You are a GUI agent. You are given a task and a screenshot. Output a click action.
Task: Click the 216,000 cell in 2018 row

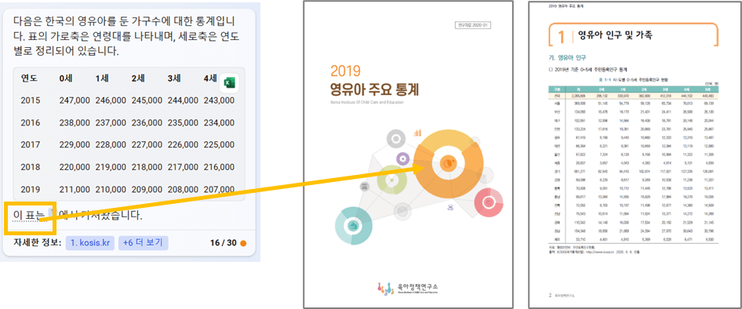pos(219,167)
